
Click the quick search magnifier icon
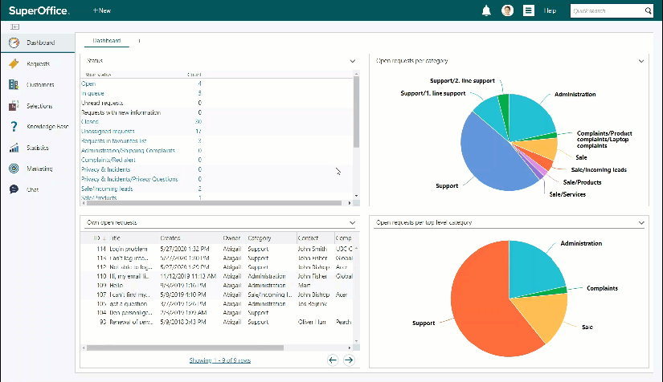(x=648, y=10)
